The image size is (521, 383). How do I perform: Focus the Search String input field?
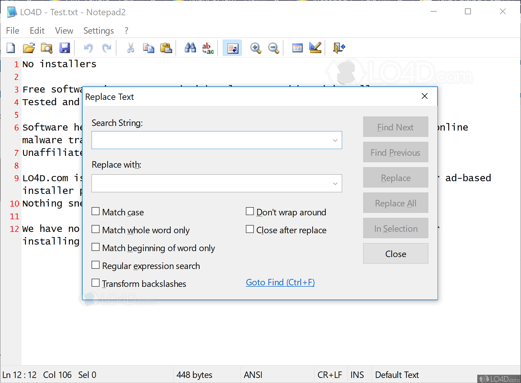217,140
